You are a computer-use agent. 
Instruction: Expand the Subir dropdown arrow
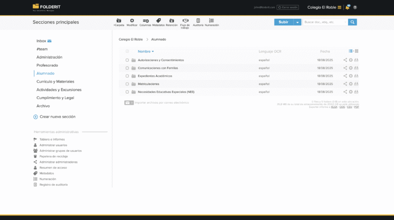point(298,22)
